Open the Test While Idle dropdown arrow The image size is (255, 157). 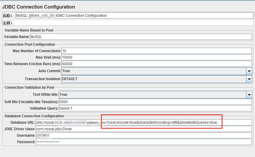pyautogui.click(x=249, y=95)
